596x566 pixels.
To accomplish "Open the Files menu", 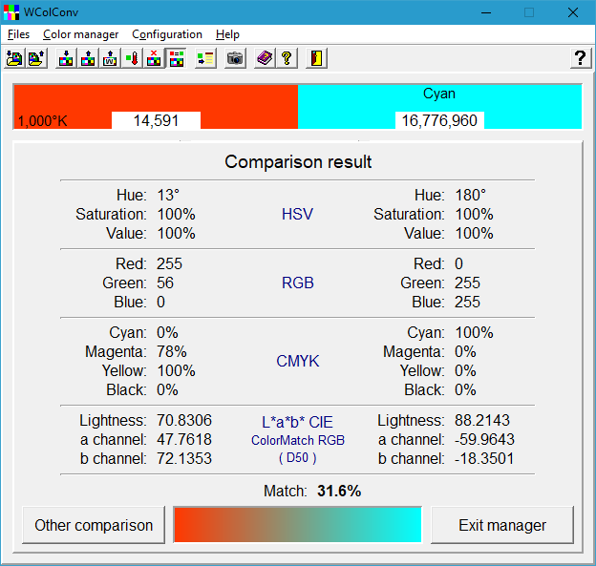I will point(18,34).
